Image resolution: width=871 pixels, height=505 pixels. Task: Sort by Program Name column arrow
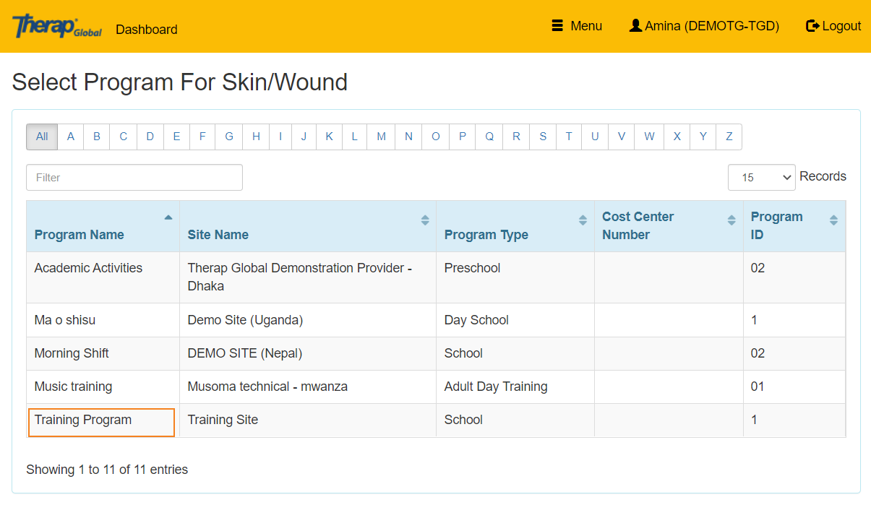(x=168, y=217)
